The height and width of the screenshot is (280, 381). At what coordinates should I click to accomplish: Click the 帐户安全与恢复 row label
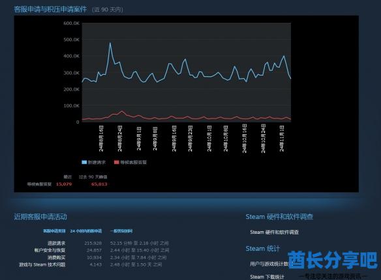coord(50,250)
